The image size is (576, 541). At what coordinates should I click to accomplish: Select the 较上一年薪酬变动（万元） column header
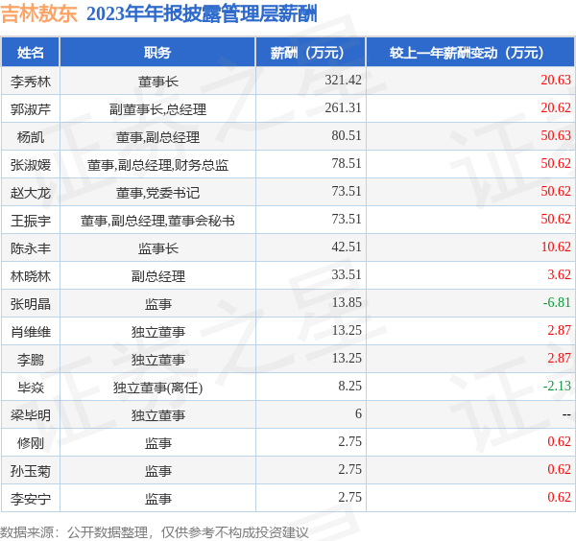pyautogui.click(x=470, y=53)
